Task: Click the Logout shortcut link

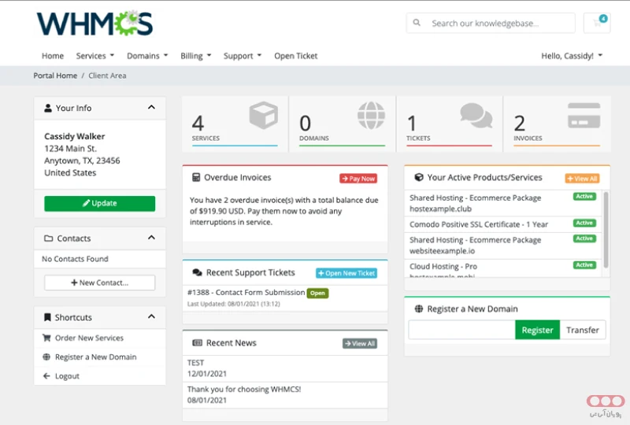Action: point(100,376)
